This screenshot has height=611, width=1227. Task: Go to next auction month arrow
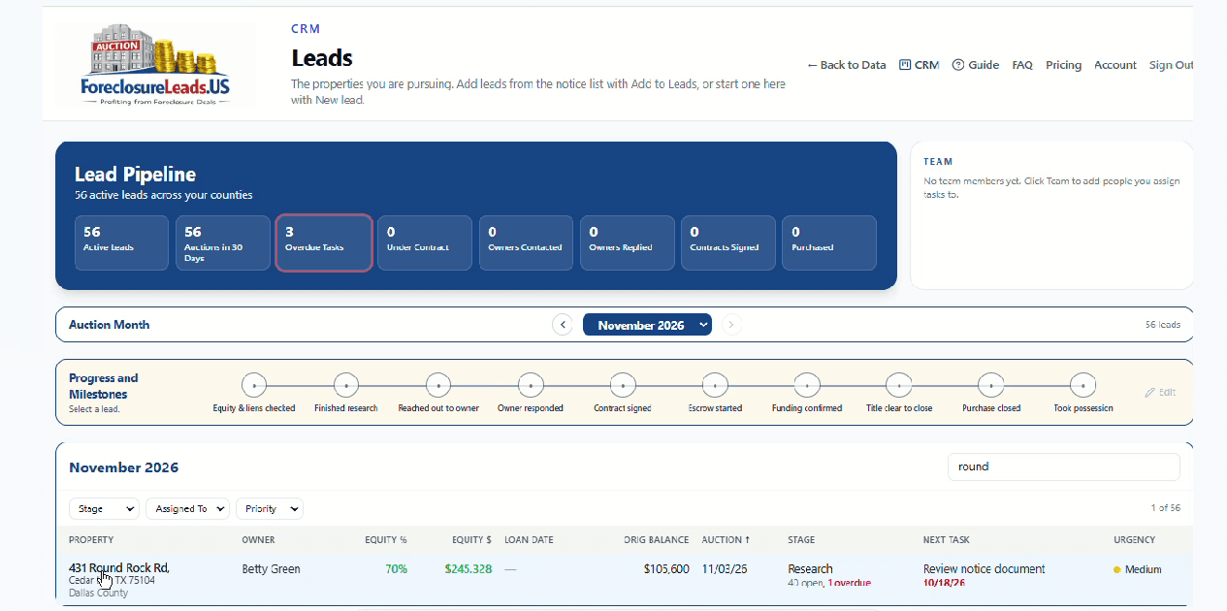pos(732,325)
